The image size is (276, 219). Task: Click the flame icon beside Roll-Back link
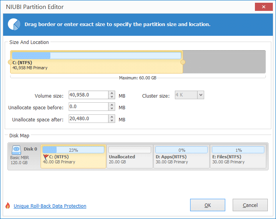[x=7, y=205]
